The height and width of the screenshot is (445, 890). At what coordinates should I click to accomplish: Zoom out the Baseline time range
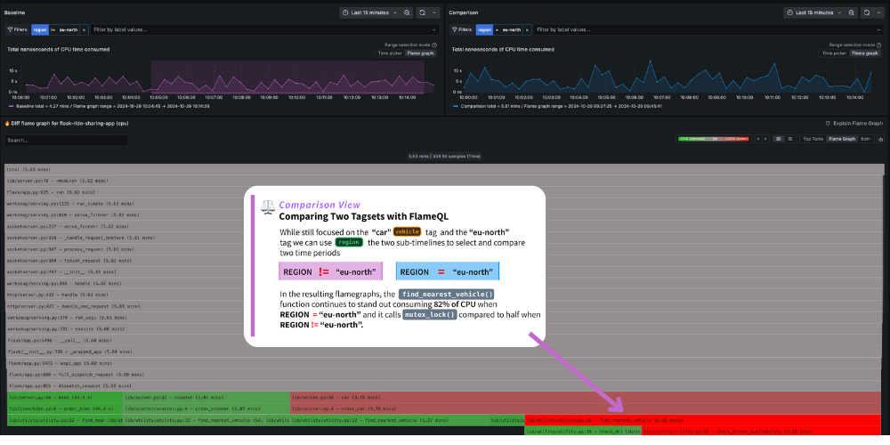[408, 13]
